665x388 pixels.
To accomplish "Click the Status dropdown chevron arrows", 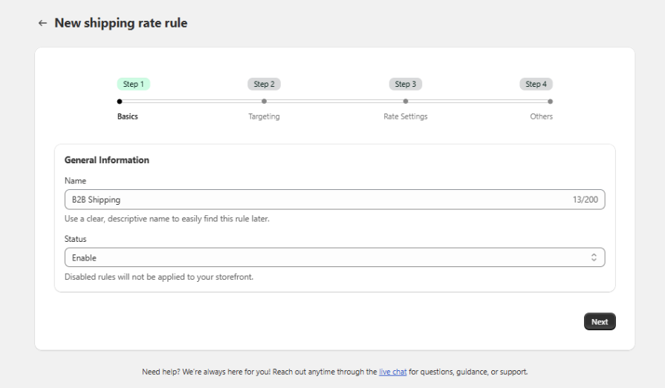I will pyautogui.click(x=594, y=257).
